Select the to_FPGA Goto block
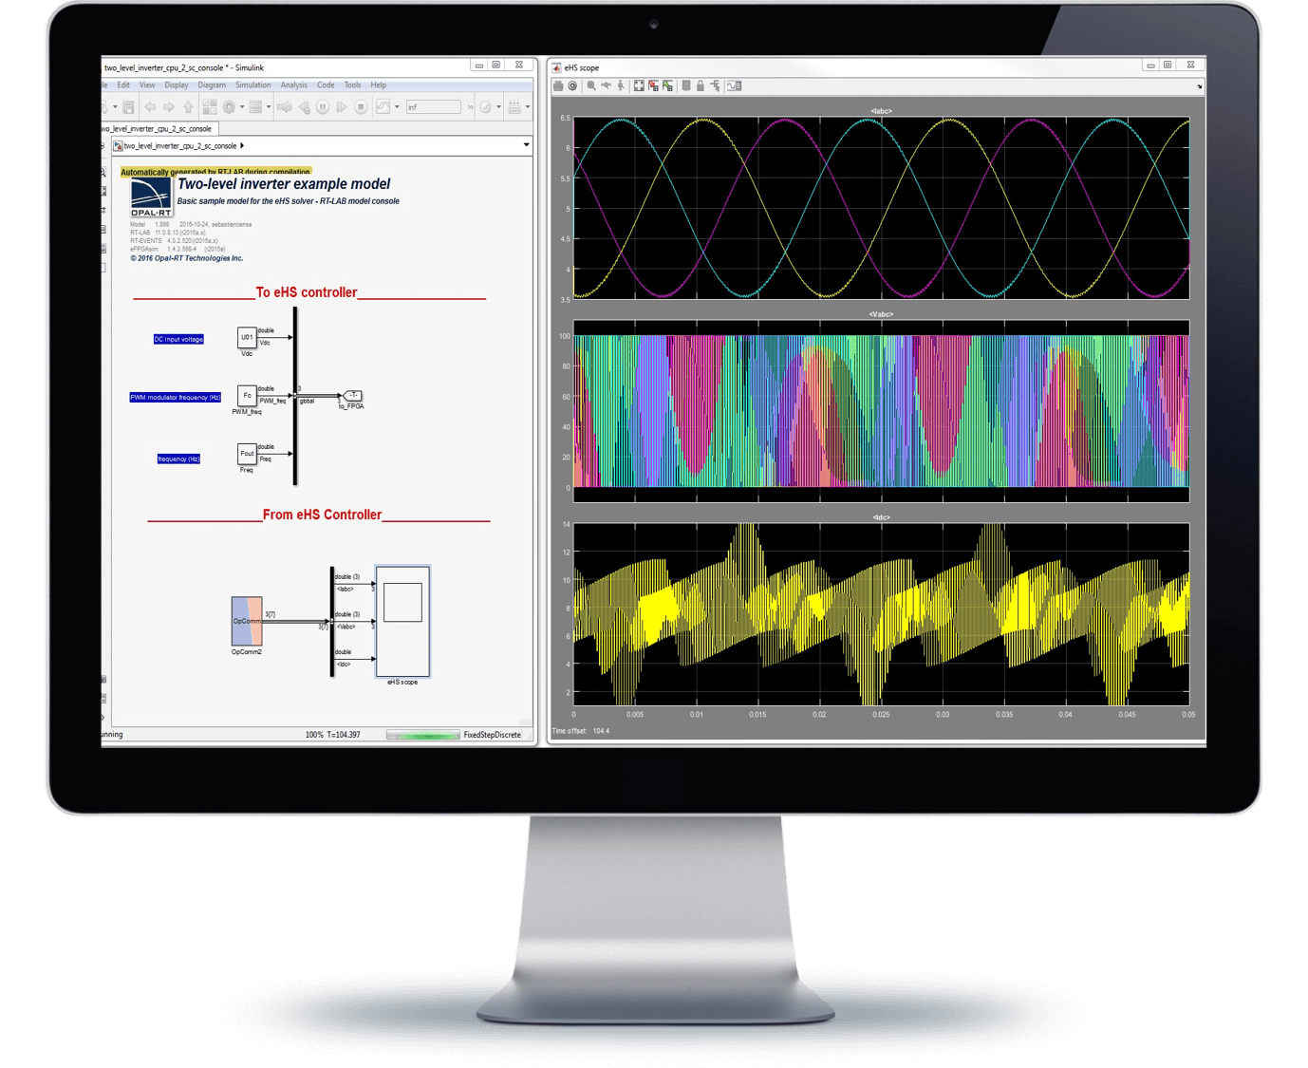This screenshot has height=1068, width=1308. (352, 396)
